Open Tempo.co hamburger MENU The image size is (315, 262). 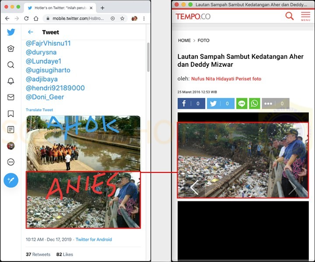click(x=305, y=17)
